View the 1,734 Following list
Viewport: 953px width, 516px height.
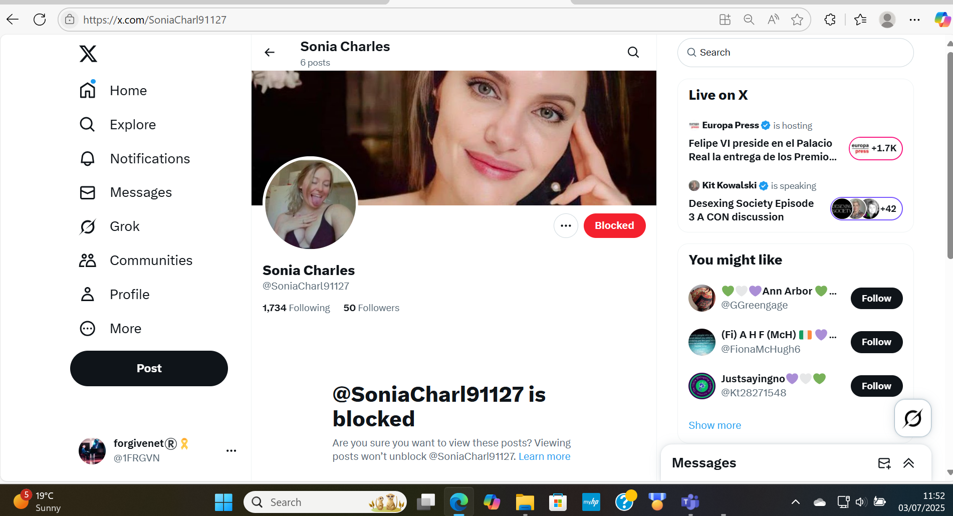click(x=296, y=308)
